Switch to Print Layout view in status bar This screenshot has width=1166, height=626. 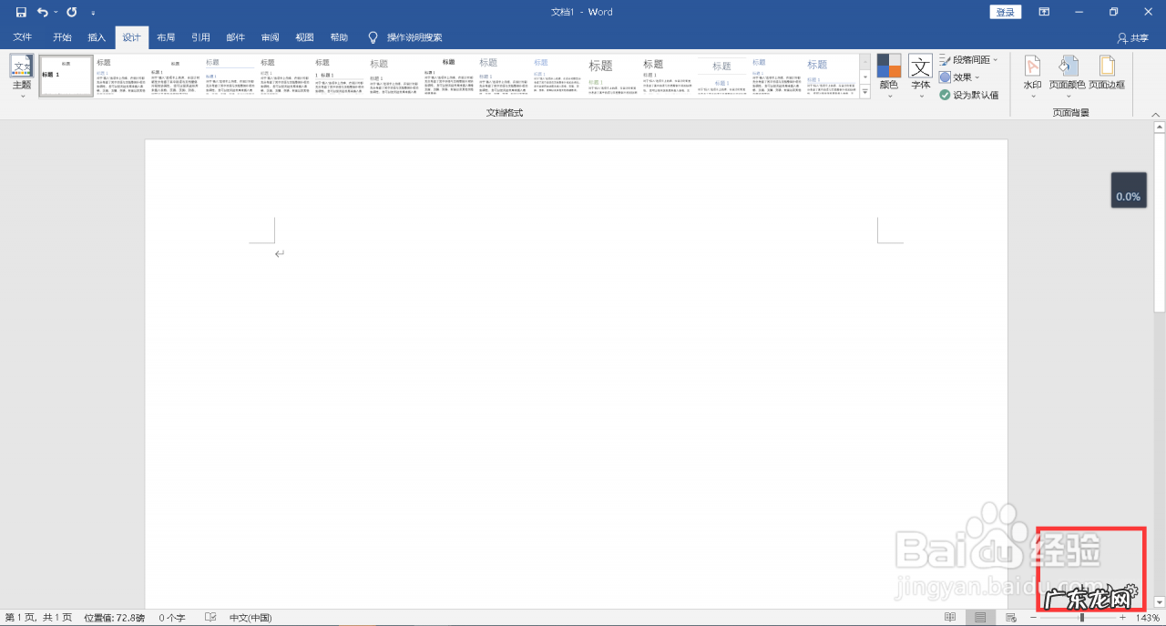click(980, 618)
